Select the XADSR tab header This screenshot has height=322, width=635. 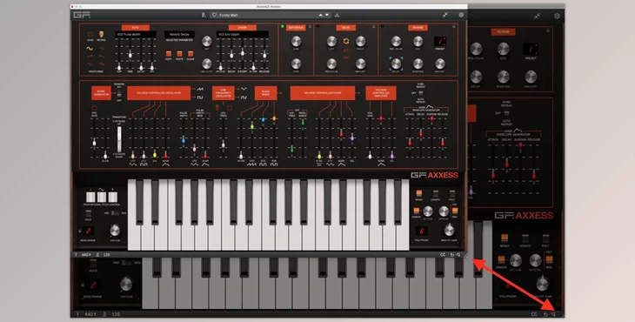click(x=242, y=28)
